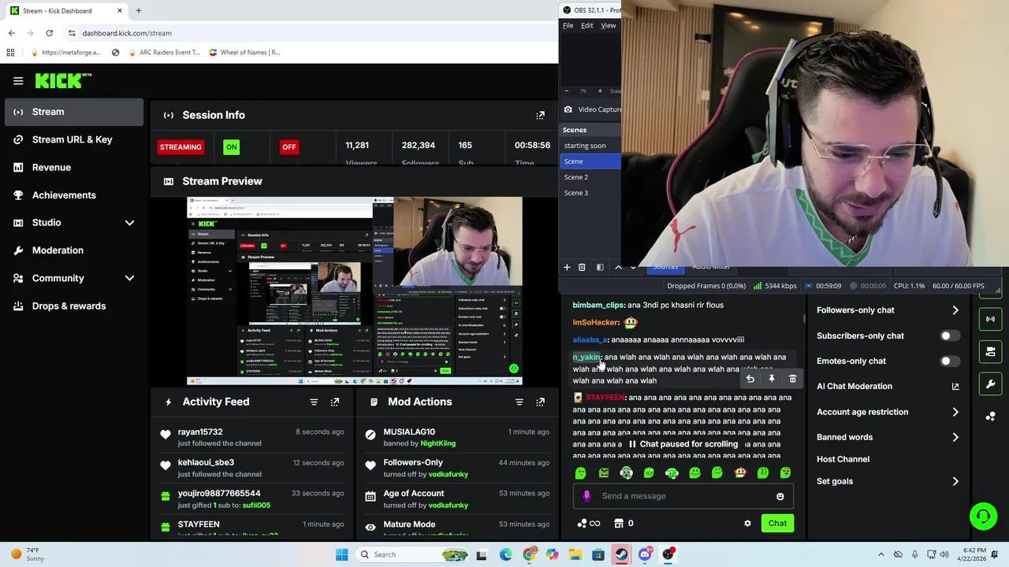Viewport: 1009px width, 567px height.
Task: Remove selected scene in OBS
Action: 582,268
